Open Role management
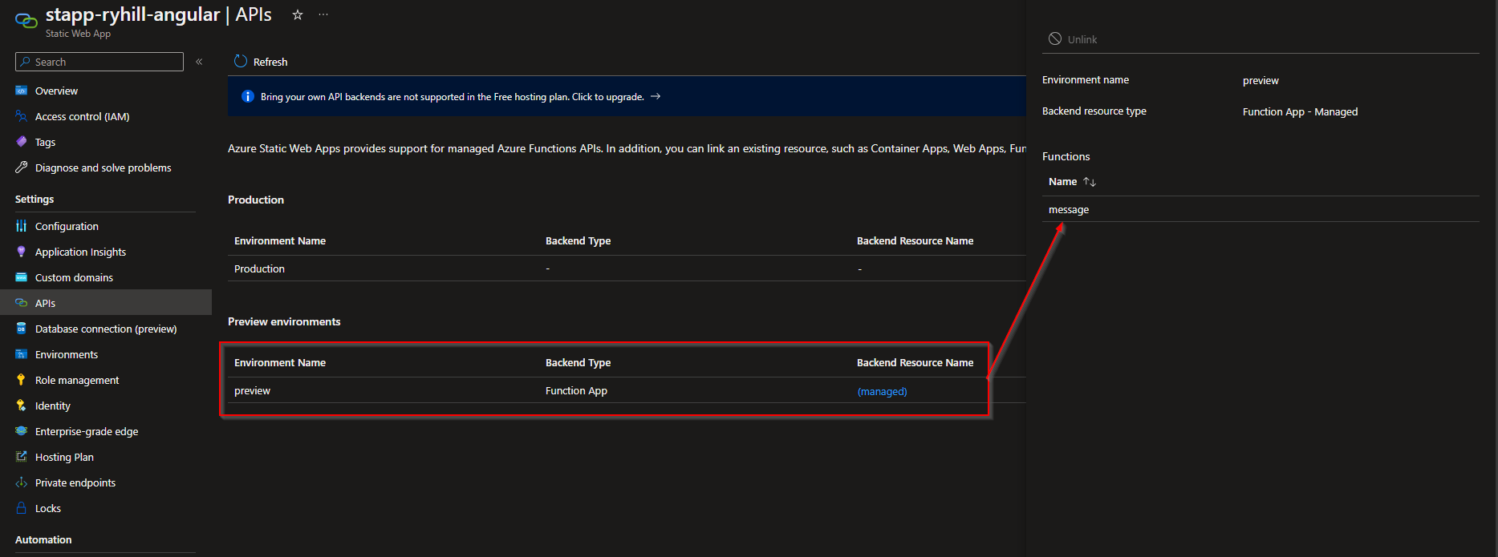Image resolution: width=1498 pixels, height=557 pixels. [x=77, y=380]
